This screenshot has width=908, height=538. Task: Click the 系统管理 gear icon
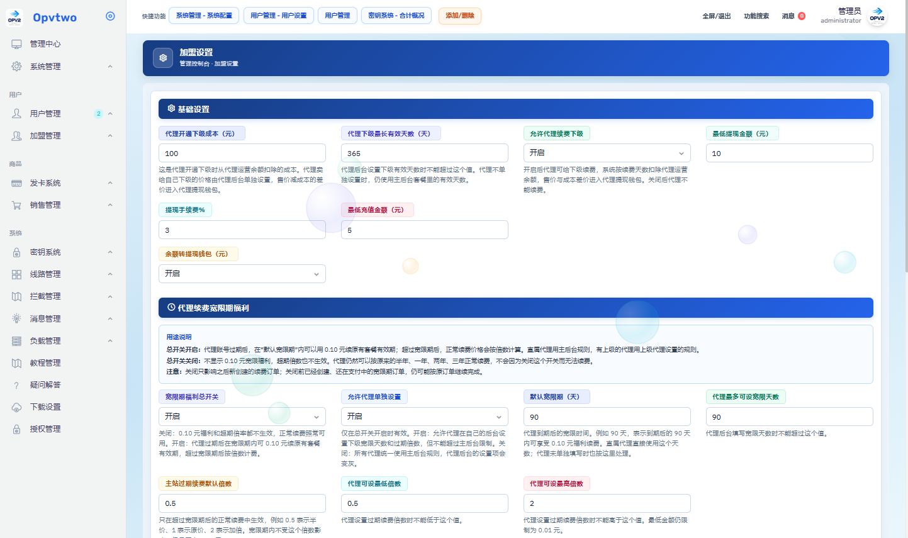pyautogui.click(x=16, y=66)
